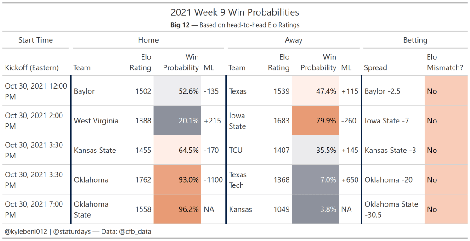Click Iowa State's 79.9% win probability cell
The width and height of the screenshot is (470, 241).
click(x=315, y=121)
